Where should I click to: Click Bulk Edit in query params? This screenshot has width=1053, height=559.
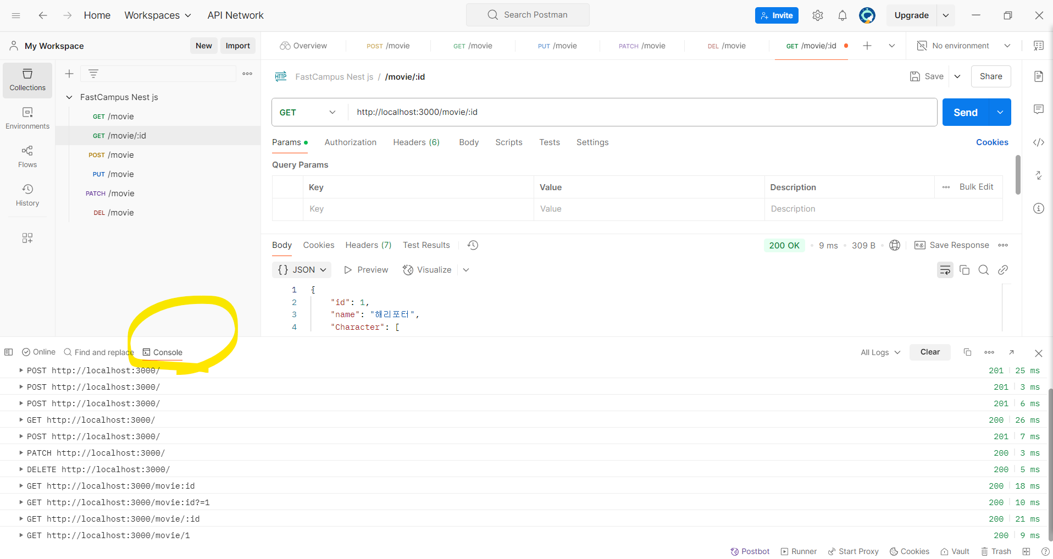click(976, 187)
